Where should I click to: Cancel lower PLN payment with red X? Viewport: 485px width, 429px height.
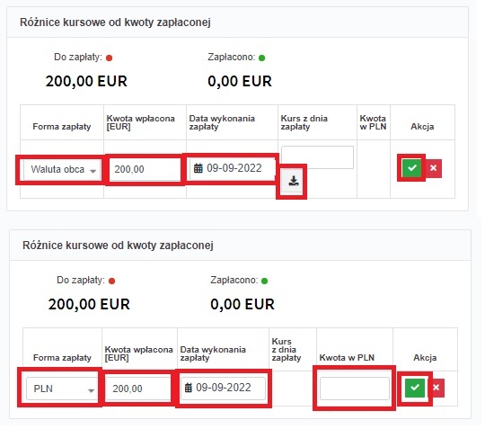coord(436,388)
